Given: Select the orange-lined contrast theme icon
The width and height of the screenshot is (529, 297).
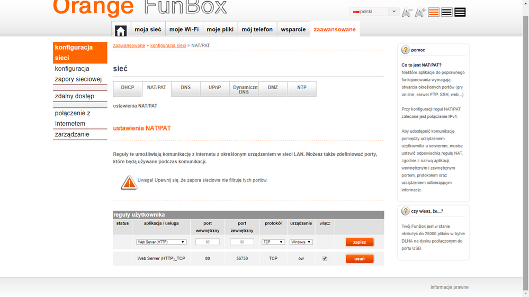Looking at the screenshot, I should coord(434,12).
